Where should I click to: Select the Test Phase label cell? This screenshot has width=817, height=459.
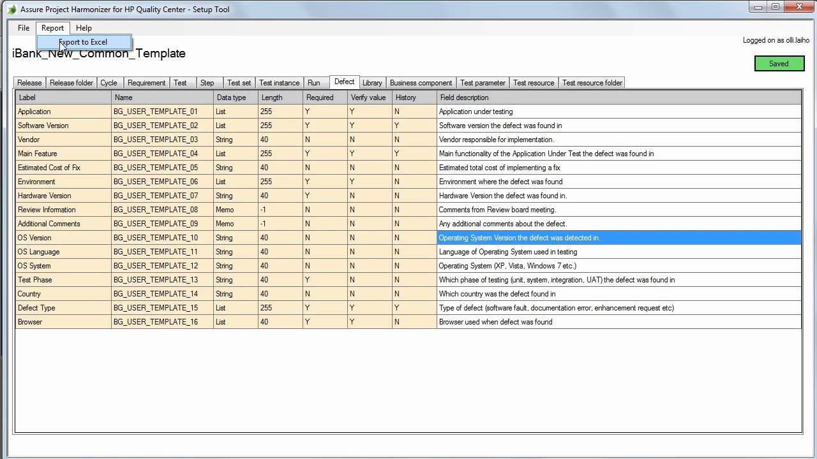[63, 280]
